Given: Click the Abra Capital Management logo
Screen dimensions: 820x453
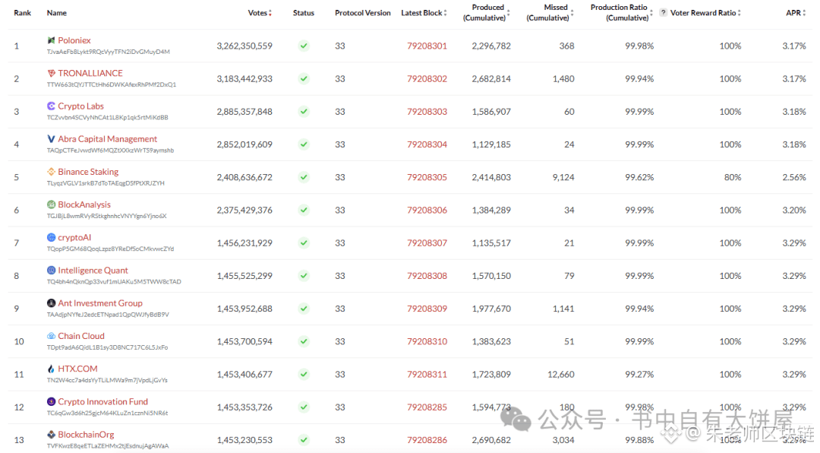Looking at the screenshot, I should click(x=51, y=139).
